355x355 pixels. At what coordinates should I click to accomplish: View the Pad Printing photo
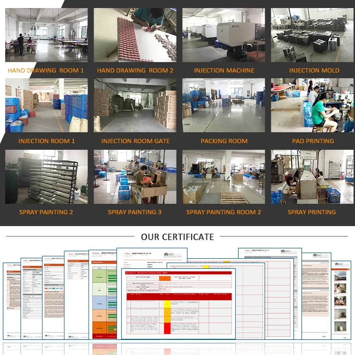(312, 105)
